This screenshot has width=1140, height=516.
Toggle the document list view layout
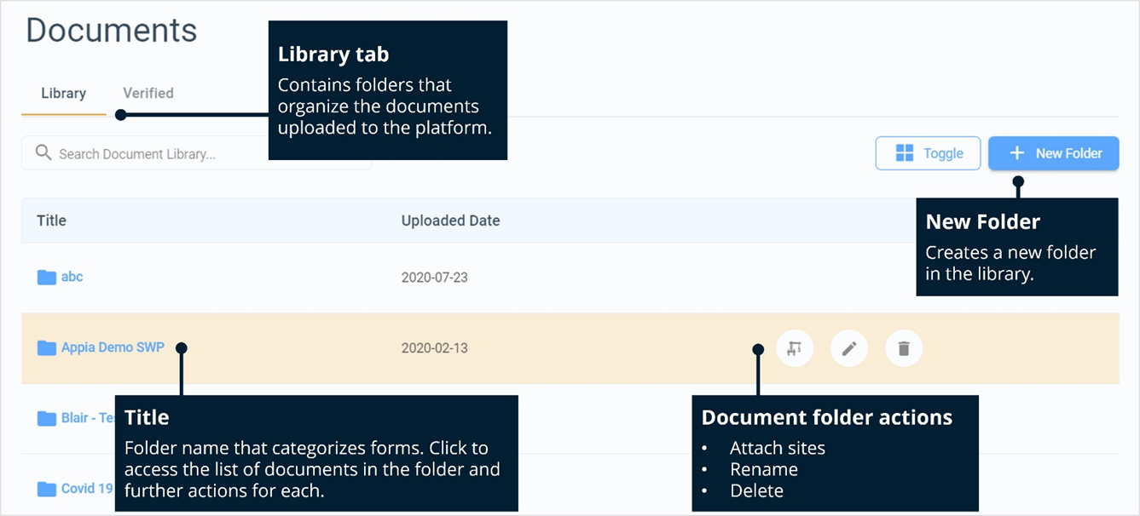tap(928, 153)
